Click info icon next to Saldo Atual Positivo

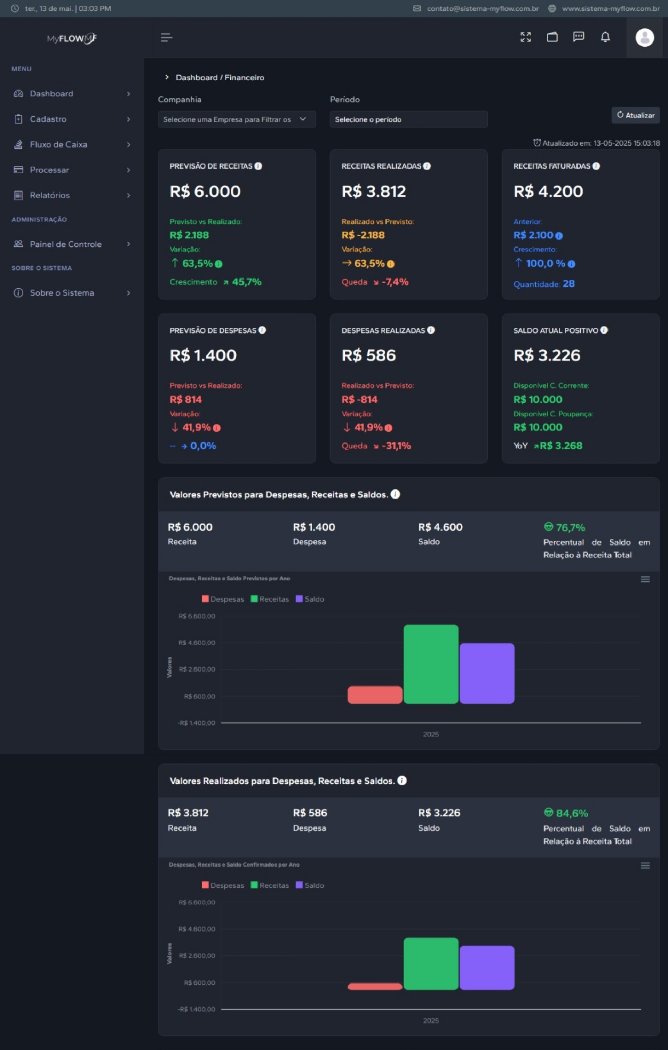[604, 330]
